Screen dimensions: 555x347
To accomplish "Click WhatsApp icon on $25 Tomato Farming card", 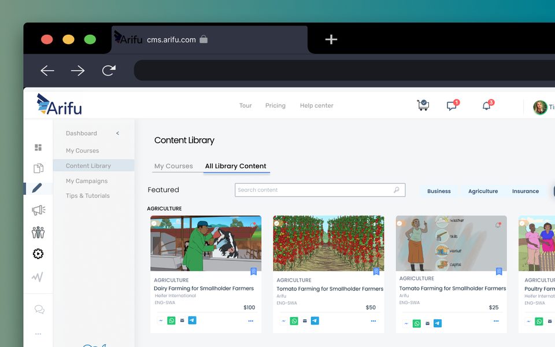I will click(417, 323).
